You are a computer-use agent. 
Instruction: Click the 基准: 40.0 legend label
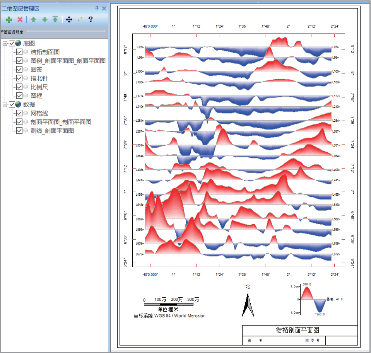(x=335, y=299)
